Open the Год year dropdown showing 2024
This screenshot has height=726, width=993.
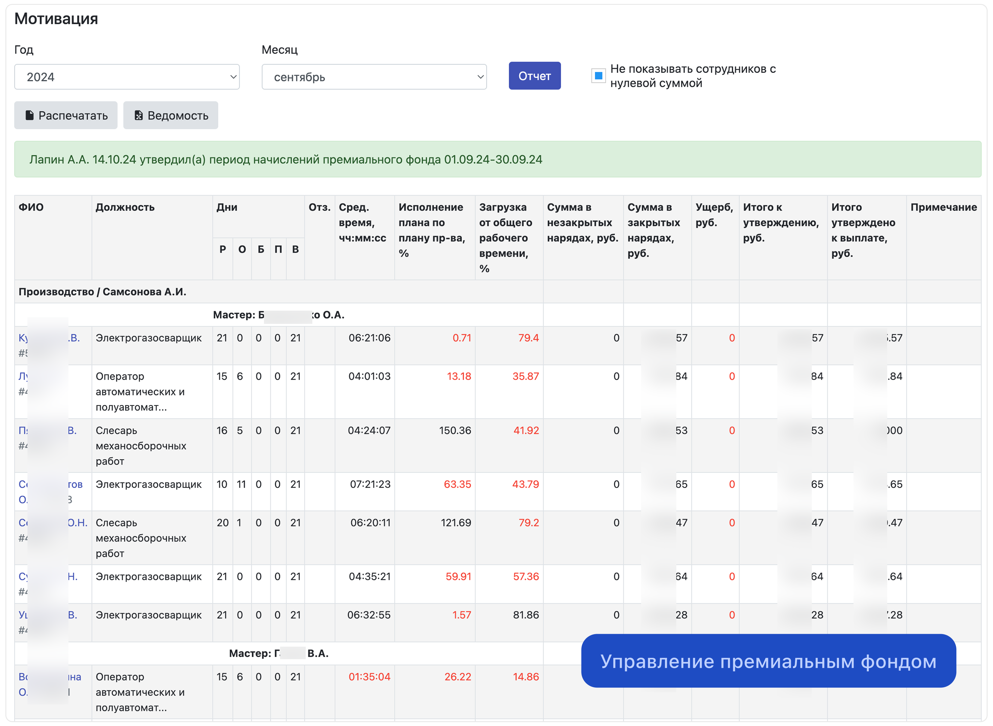(x=126, y=77)
